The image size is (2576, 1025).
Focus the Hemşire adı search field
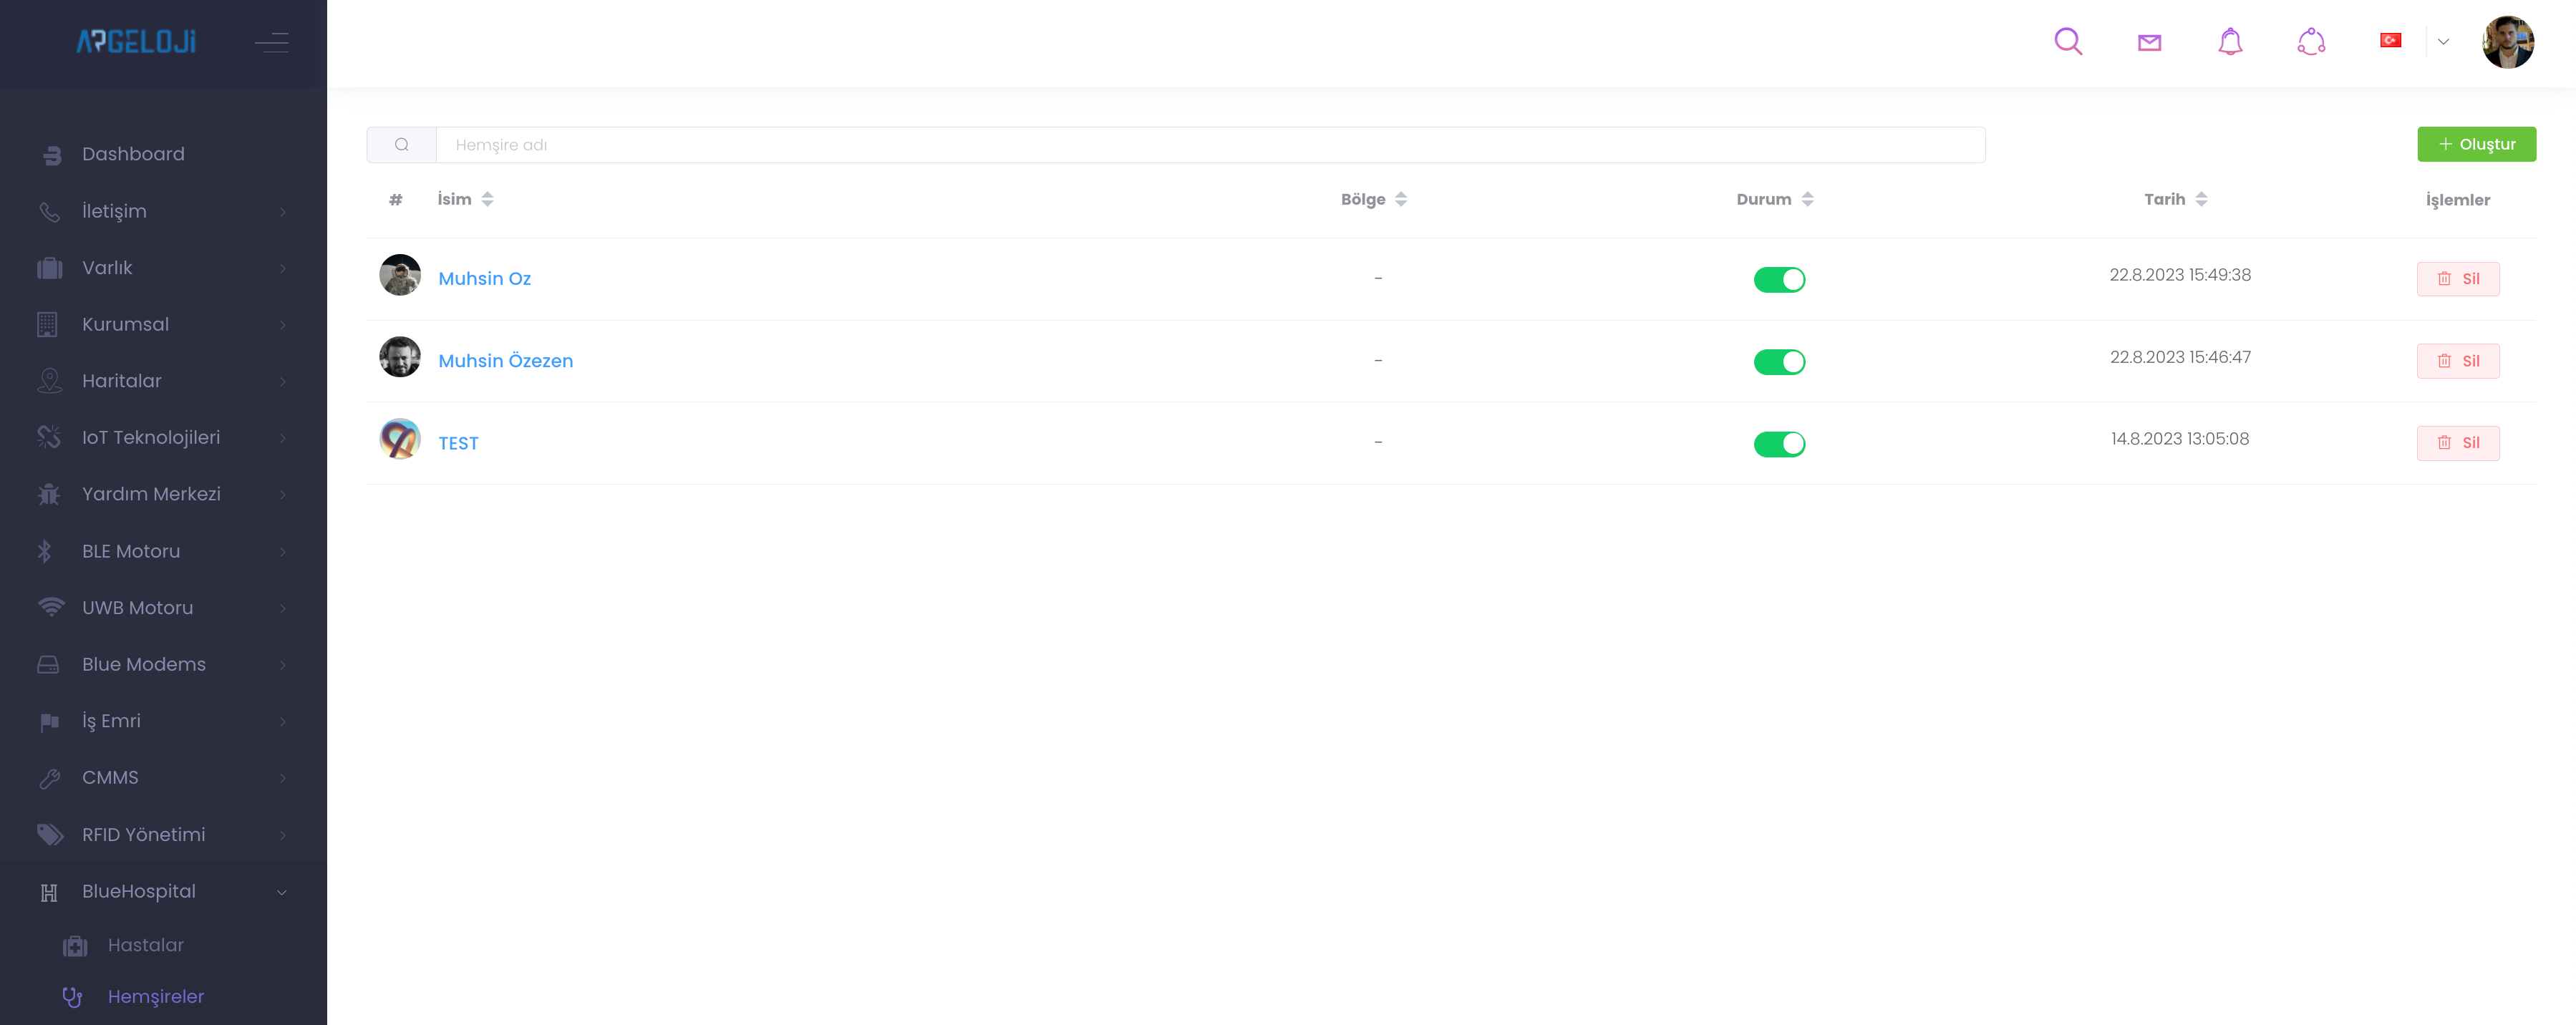coord(1209,145)
